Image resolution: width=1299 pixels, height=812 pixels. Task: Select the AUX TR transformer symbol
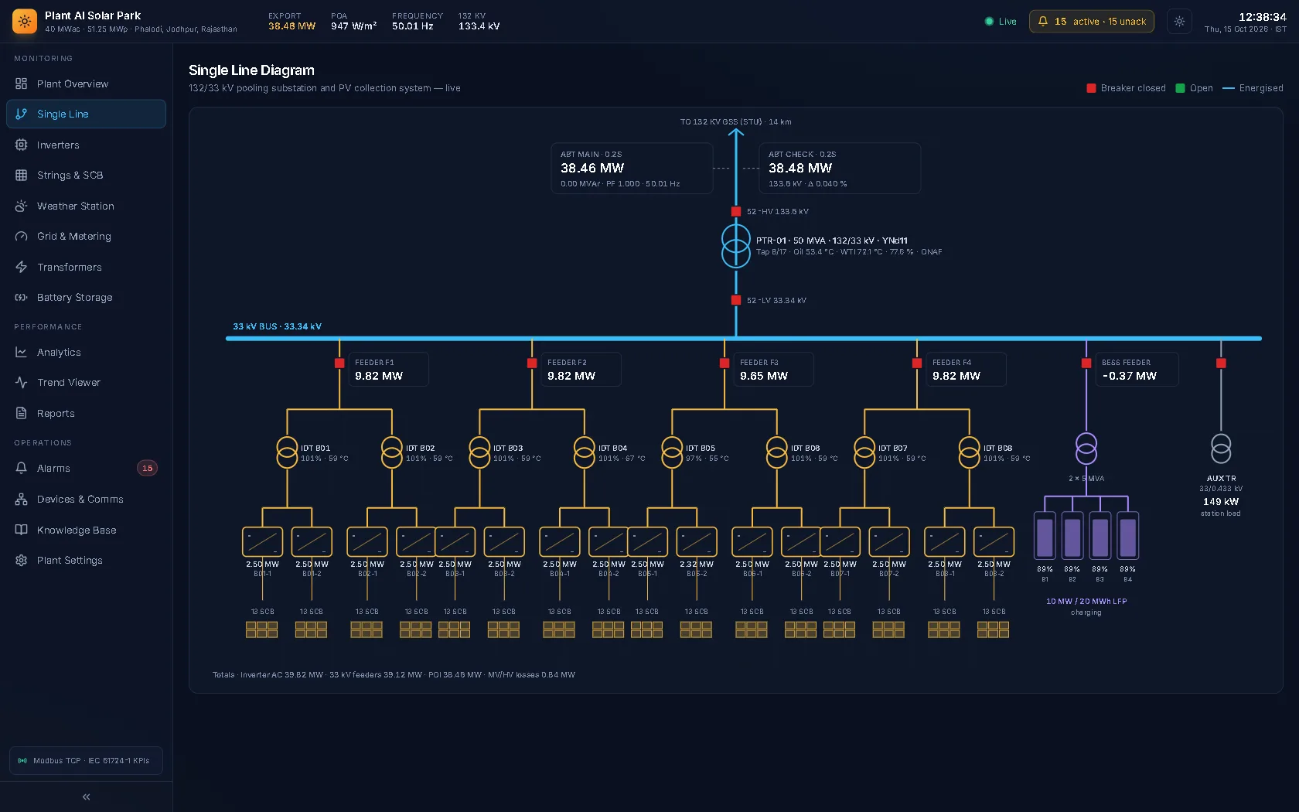point(1221,449)
